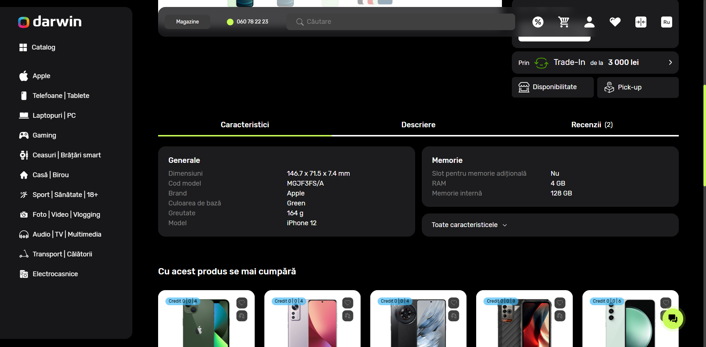The width and height of the screenshot is (706, 347).
Task: Expand Toate caracteristicele
Action: coord(550,225)
